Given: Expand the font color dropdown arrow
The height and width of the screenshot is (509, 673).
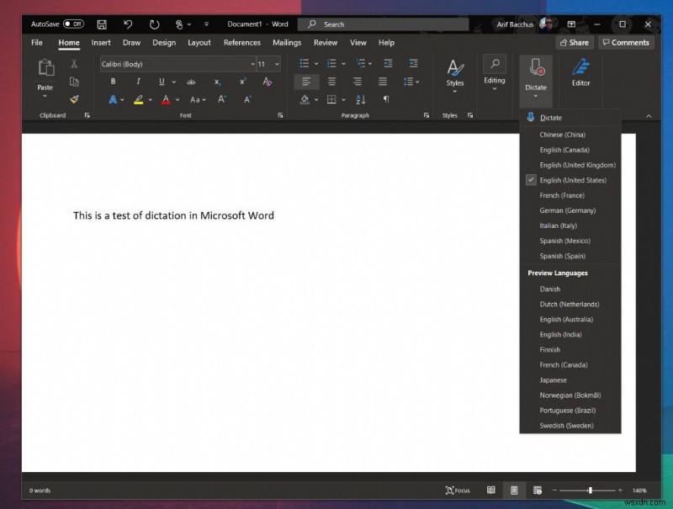Looking at the screenshot, I should 177,99.
